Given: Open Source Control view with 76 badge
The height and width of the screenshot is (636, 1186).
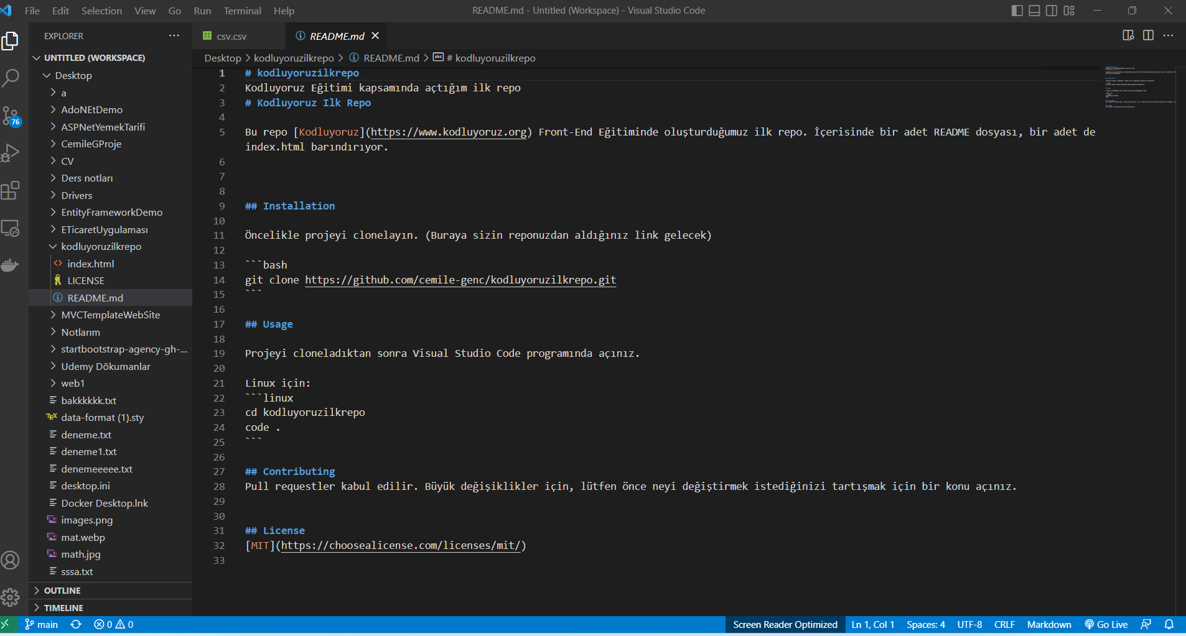Looking at the screenshot, I should click(x=11, y=116).
